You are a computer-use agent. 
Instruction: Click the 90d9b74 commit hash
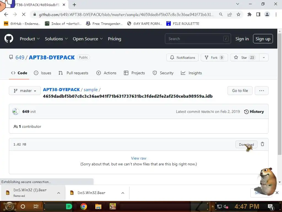tap(207, 112)
